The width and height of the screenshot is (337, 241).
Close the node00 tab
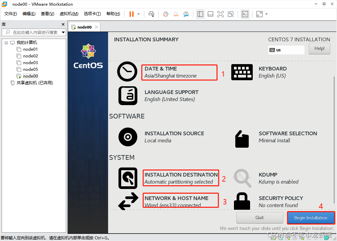coord(96,27)
